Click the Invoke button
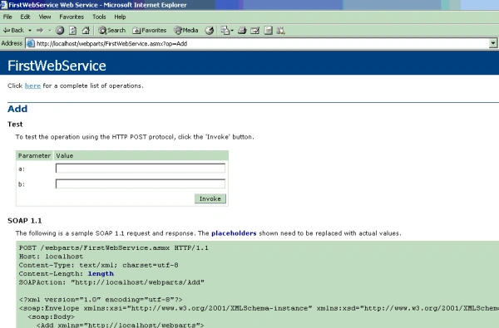 pos(210,198)
